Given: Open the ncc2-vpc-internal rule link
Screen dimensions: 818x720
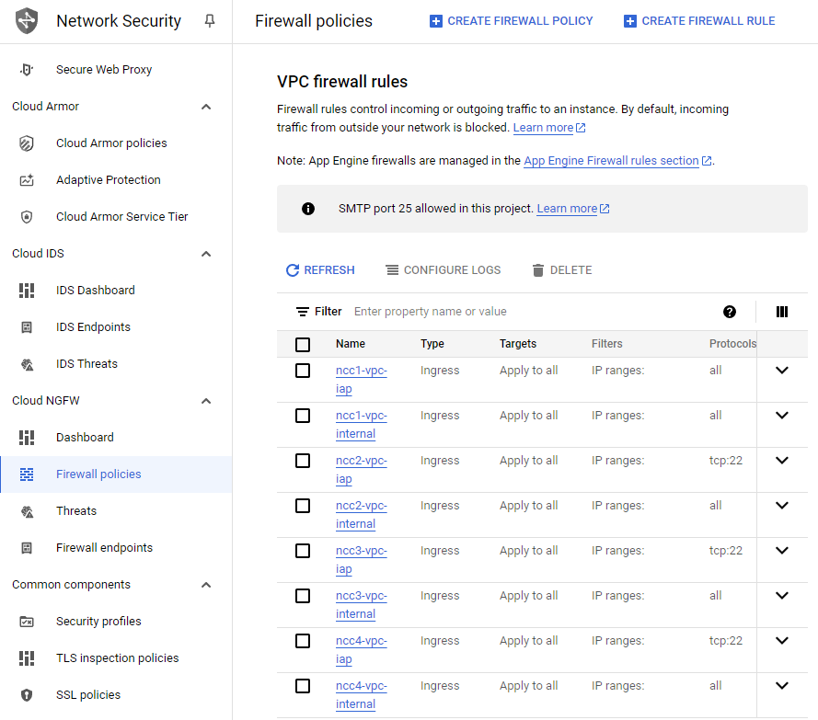Looking at the screenshot, I should (362, 515).
